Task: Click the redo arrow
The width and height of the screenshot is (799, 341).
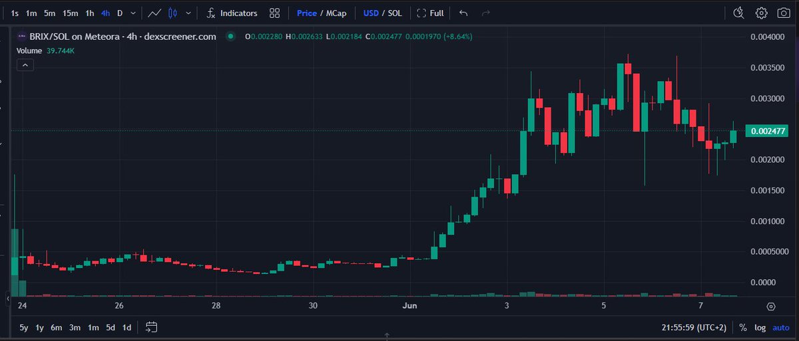Action: pos(485,13)
